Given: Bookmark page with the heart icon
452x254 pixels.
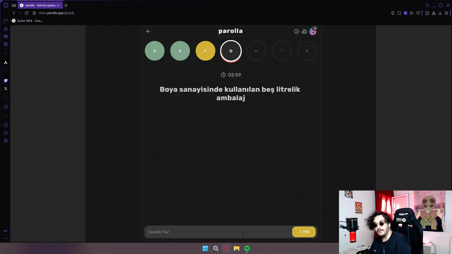Looking at the screenshot, I should (x=418, y=13).
